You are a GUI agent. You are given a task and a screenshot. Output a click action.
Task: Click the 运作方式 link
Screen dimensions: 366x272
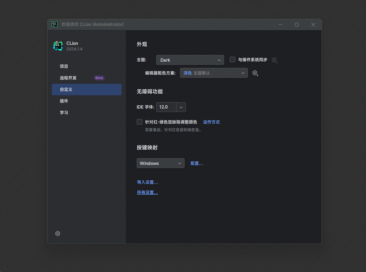[x=211, y=122]
